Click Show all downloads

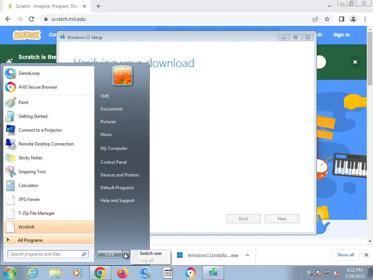[345, 255]
